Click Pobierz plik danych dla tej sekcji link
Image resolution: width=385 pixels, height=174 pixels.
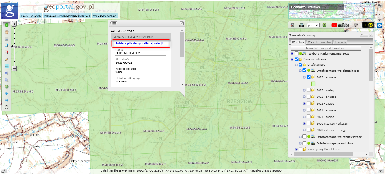(139, 43)
